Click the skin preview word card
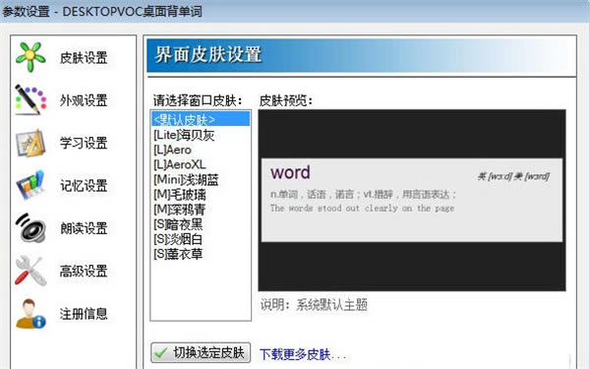This screenshot has height=369, width=590. [412, 200]
